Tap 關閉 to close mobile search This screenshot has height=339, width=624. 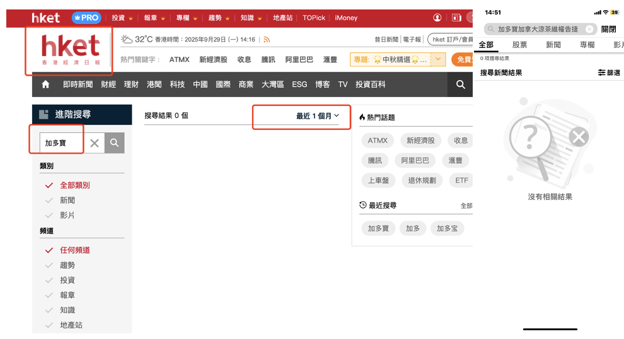pyautogui.click(x=608, y=29)
